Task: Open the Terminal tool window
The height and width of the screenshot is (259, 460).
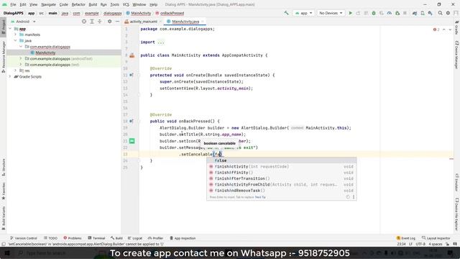Action: (x=96, y=238)
